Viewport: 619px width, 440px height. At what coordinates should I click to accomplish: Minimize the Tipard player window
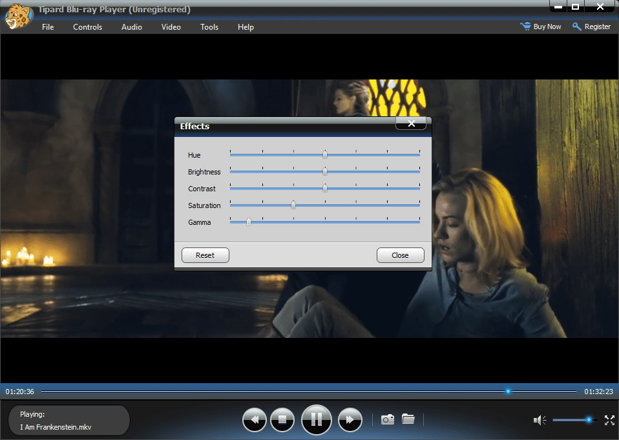pyautogui.click(x=558, y=6)
